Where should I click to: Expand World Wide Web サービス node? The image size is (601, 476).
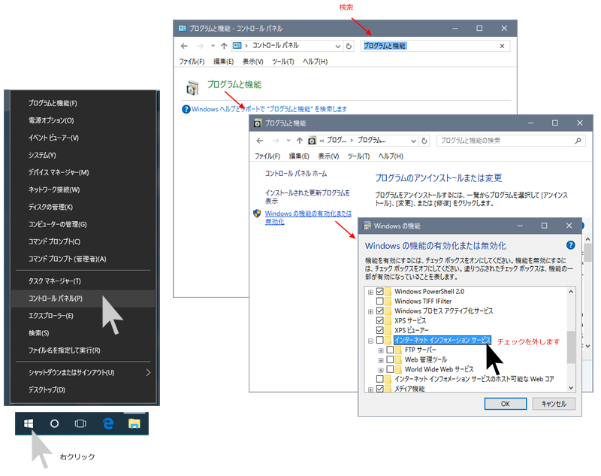(381, 370)
